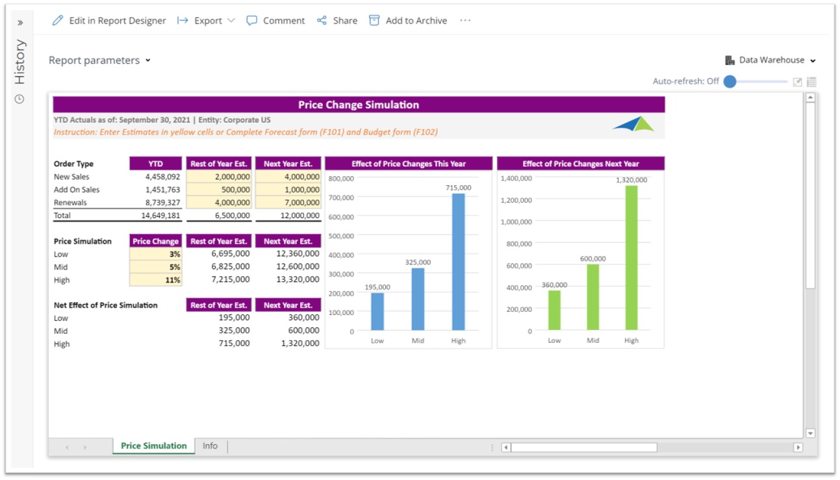Open the Data Warehouse dropdown
The height and width of the screenshot is (480, 840).
point(770,60)
